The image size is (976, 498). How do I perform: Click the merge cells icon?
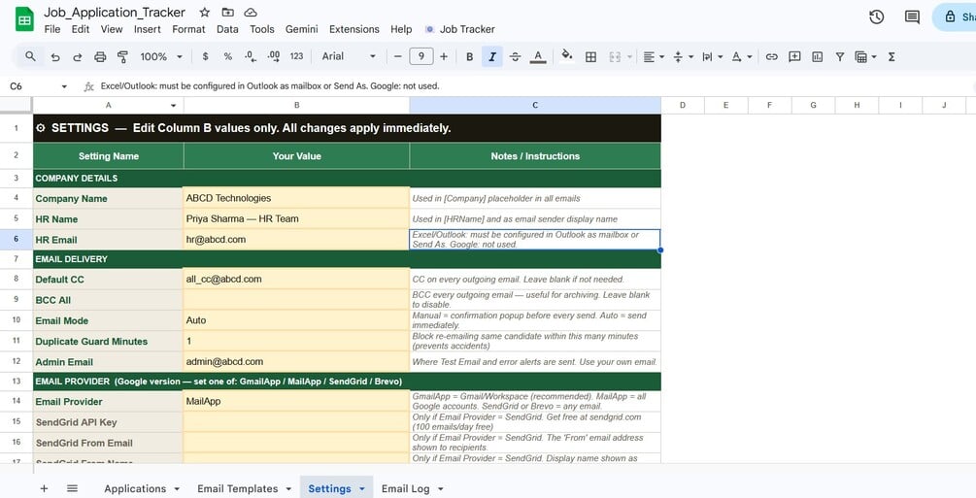(615, 56)
